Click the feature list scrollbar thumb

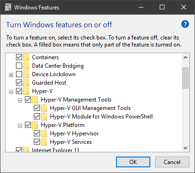pyautogui.click(x=186, y=78)
